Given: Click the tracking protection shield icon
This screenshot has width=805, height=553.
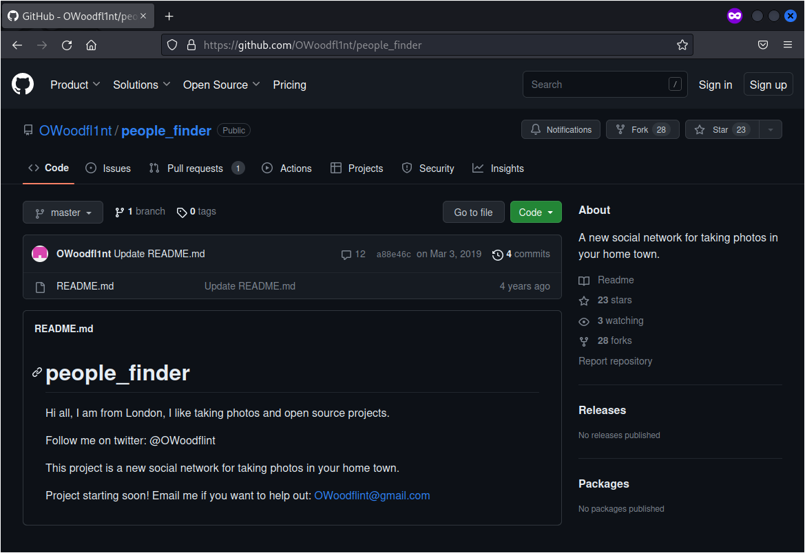Looking at the screenshot, I should click(171, 44).
